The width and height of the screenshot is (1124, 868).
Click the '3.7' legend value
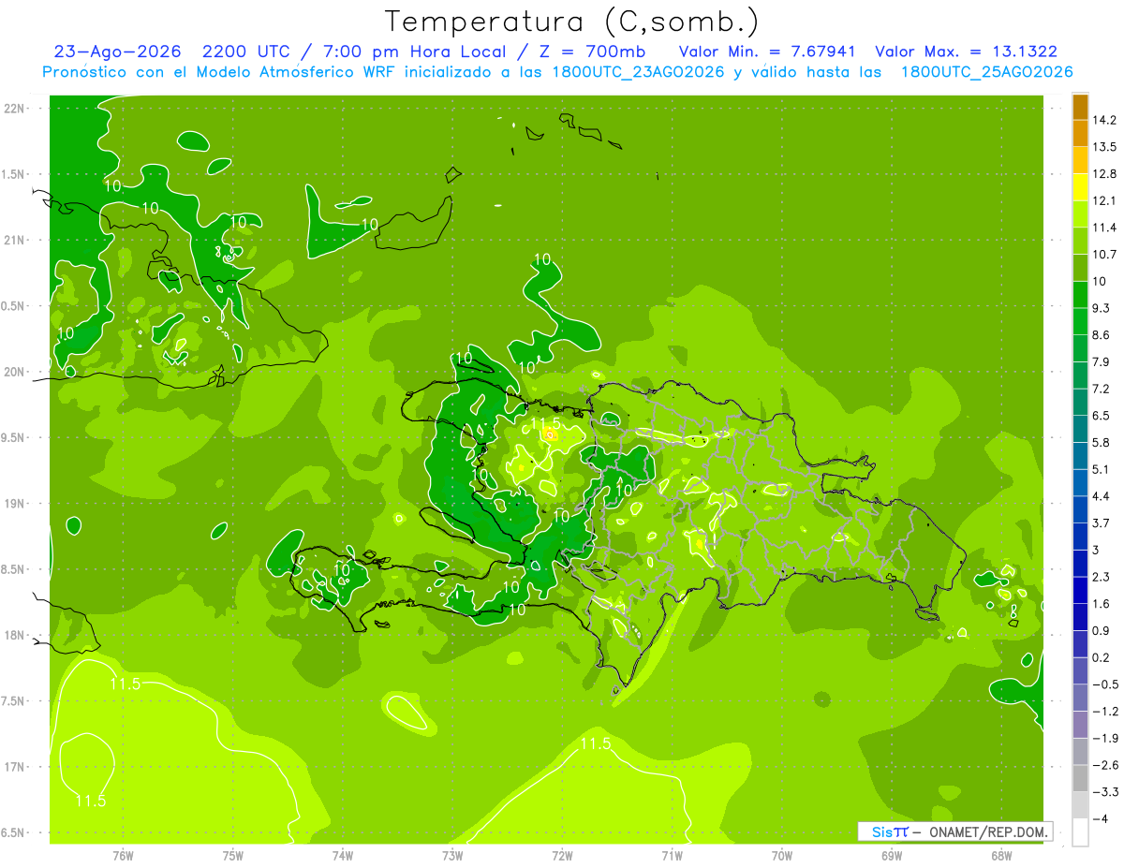(x=1102, y=522)
